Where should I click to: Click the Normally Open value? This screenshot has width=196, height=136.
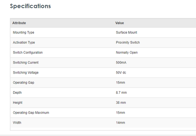click(127, 52)
